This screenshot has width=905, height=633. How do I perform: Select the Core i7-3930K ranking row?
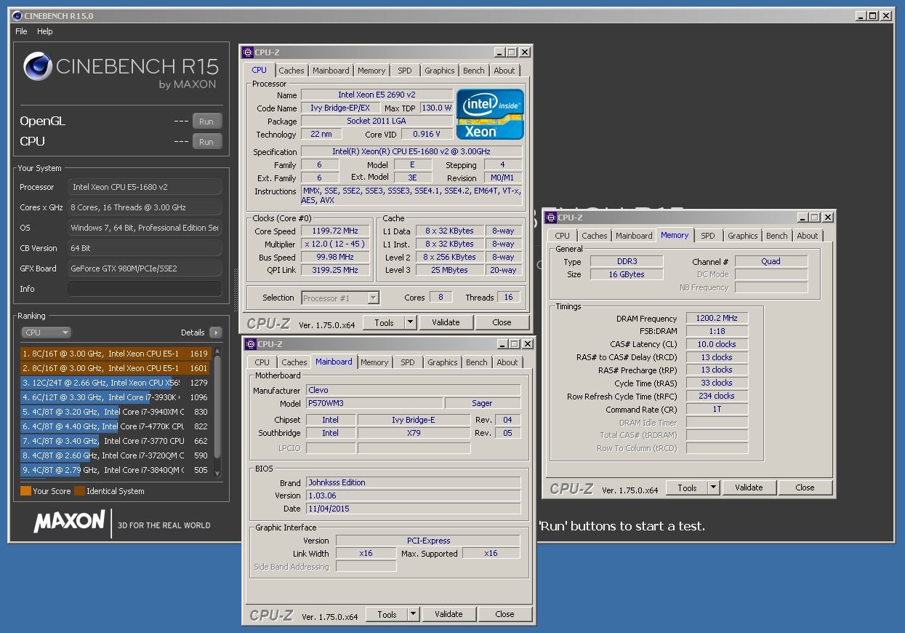(x=116, y=397)
